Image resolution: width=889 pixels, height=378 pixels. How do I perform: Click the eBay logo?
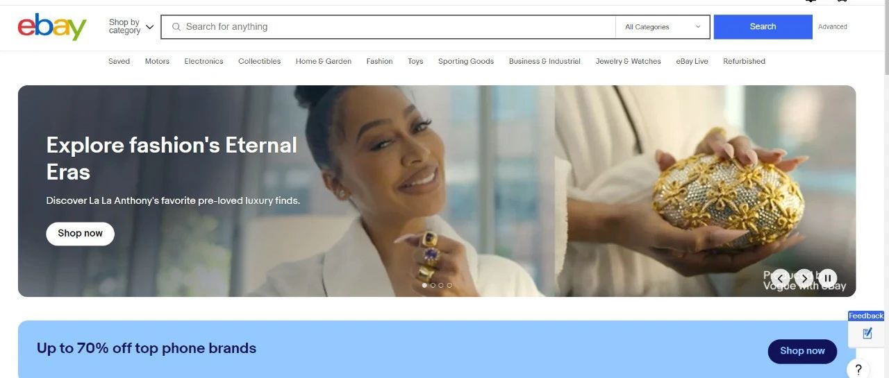coord(52,27)
